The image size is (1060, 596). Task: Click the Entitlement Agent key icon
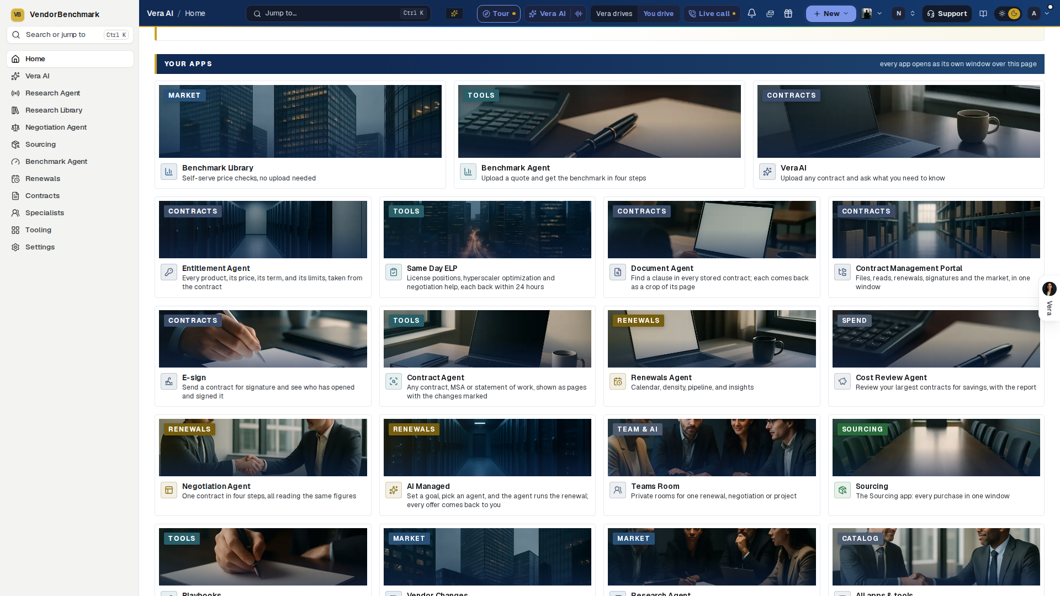169,272
